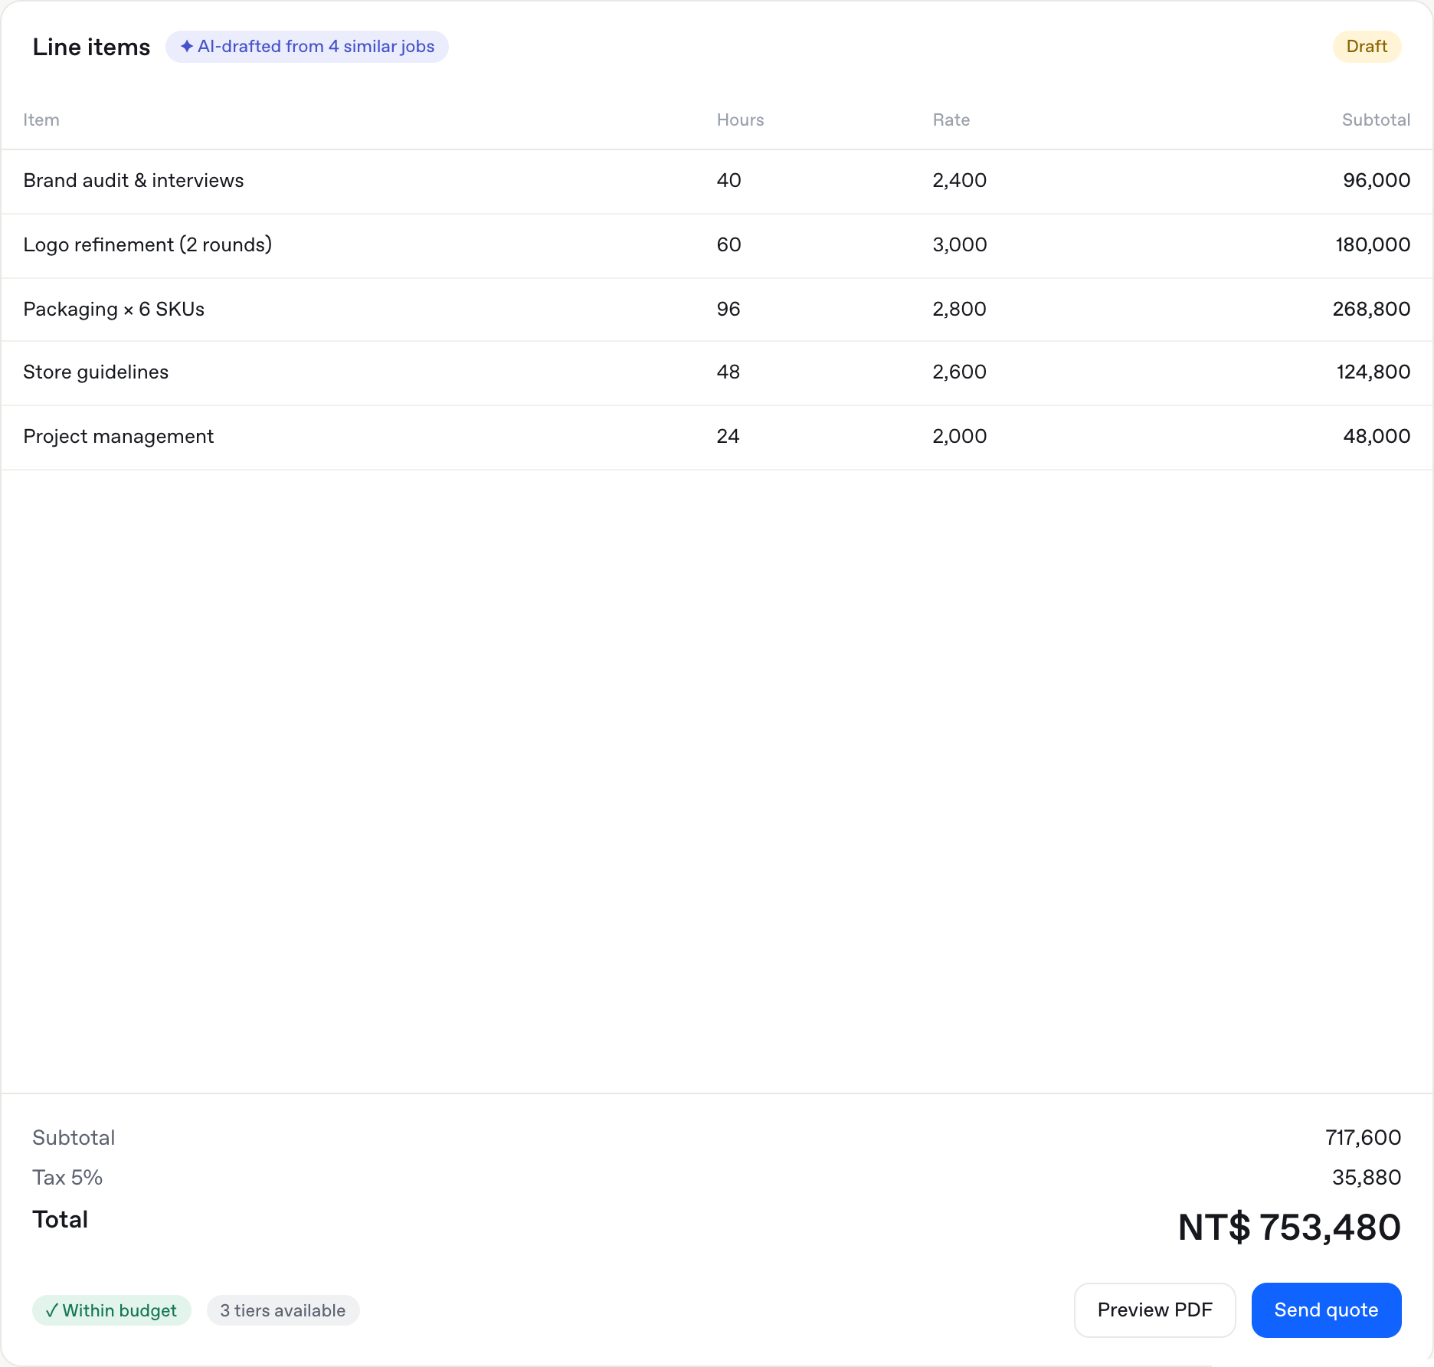
Task: Click hours value 24 for Project management
Action: point(728,437)
